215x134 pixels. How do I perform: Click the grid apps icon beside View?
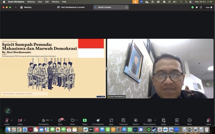tap(201, 7)
